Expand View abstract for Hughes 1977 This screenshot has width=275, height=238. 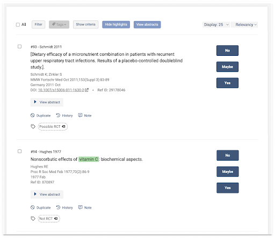click(x=47, y=194)
